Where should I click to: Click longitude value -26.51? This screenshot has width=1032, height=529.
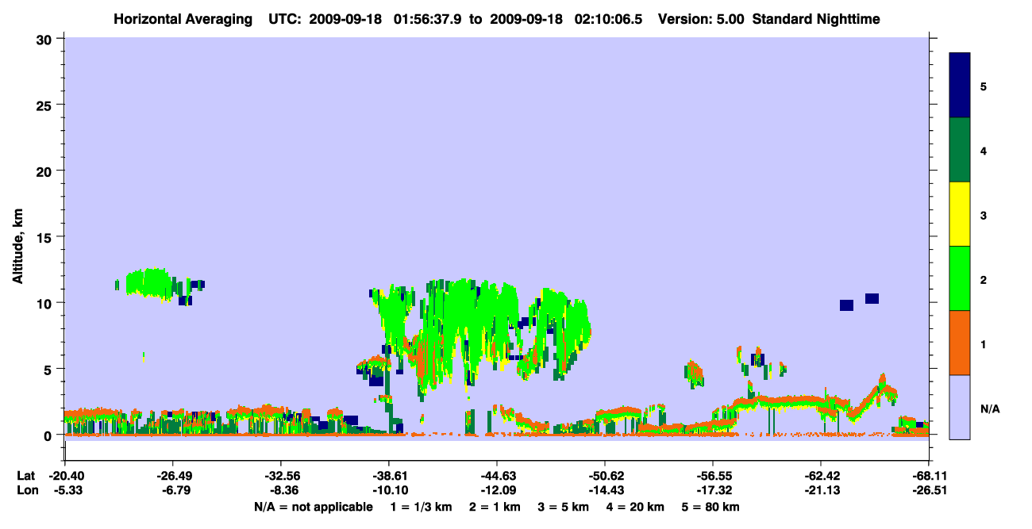click(929, 490)
